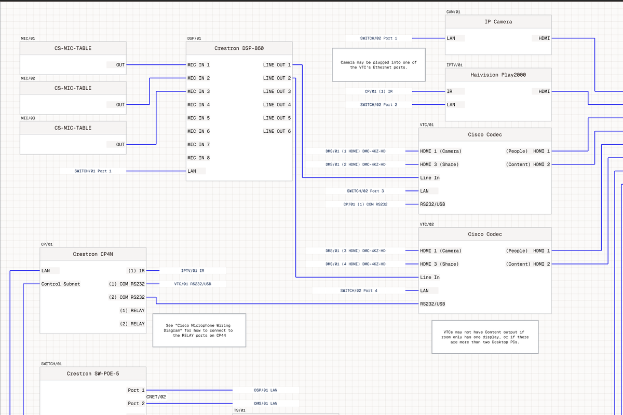Select the Crestron CP4N block title
This screenshot has width=623, height=415.
[x=93, y=254]
